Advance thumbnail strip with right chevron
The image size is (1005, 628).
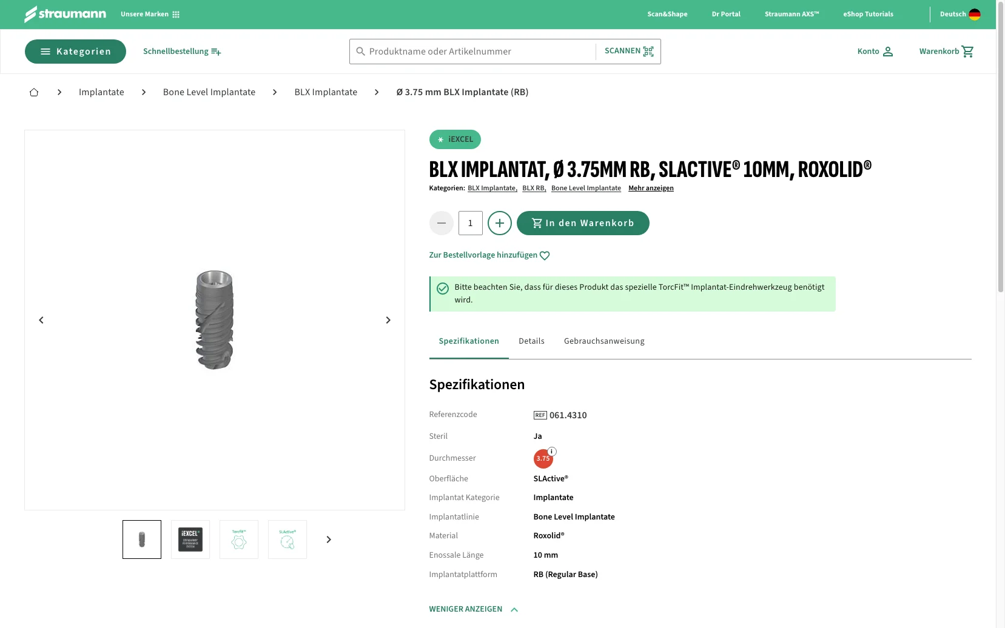click(329, 539)
